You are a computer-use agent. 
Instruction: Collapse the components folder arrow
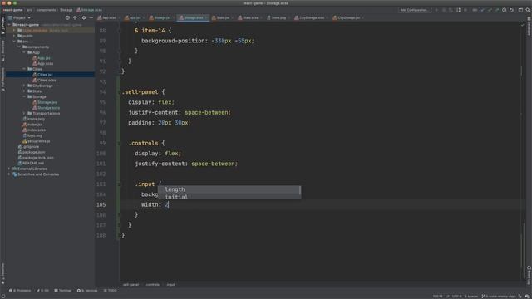tap(19, 47)
